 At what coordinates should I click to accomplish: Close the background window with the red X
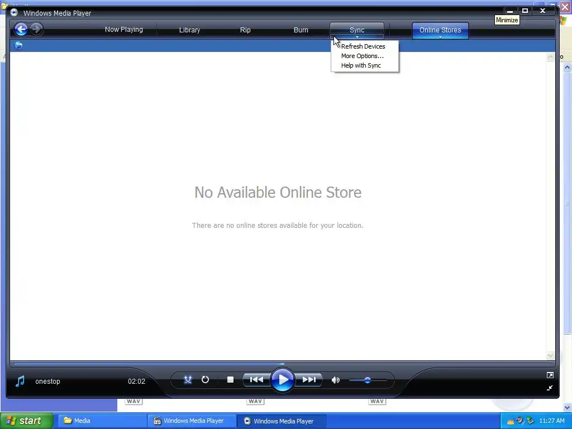click(565, 7)
